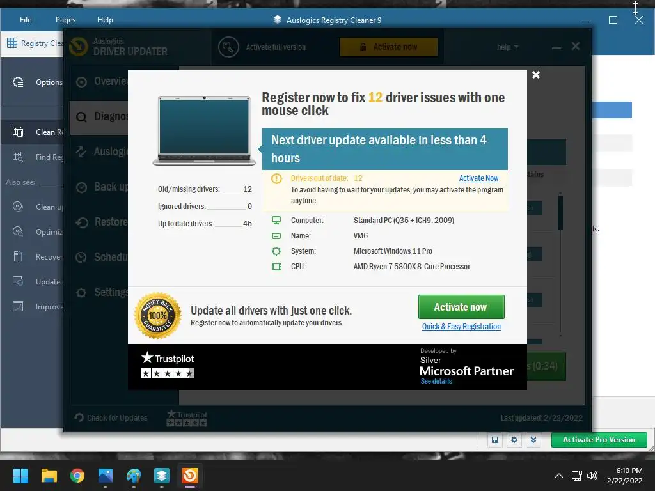This screenshot has height=491, width=655.
Task: Open Quick & Easy Registration link
Action: pyautogui.click(x=461, y=327)
